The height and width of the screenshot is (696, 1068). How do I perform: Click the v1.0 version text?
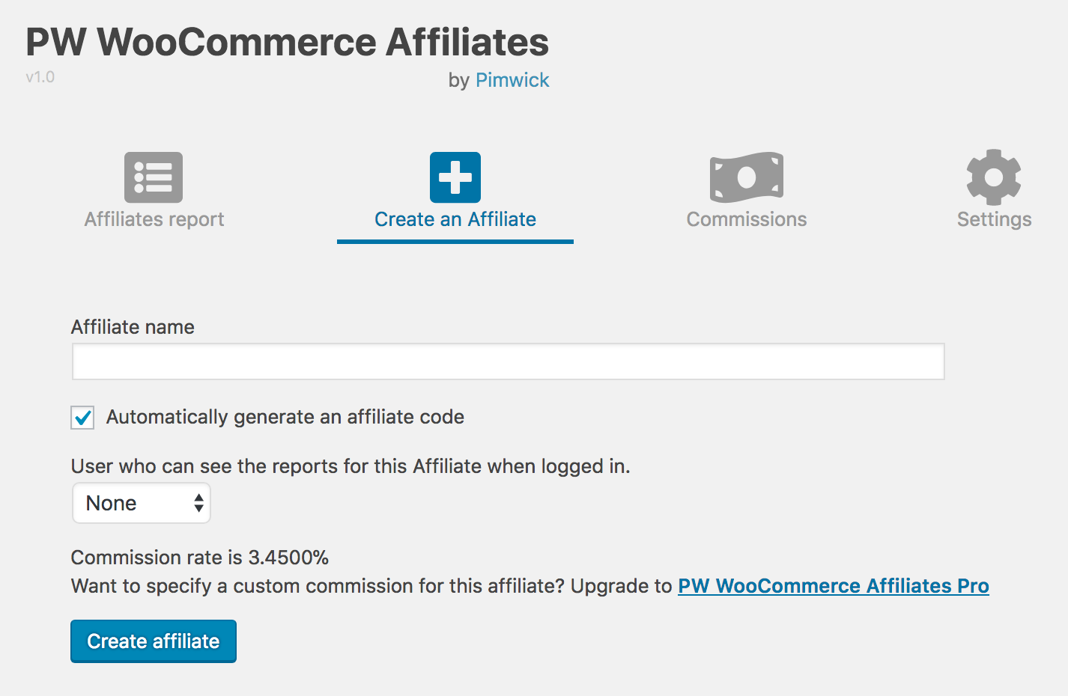pos(40,77)
